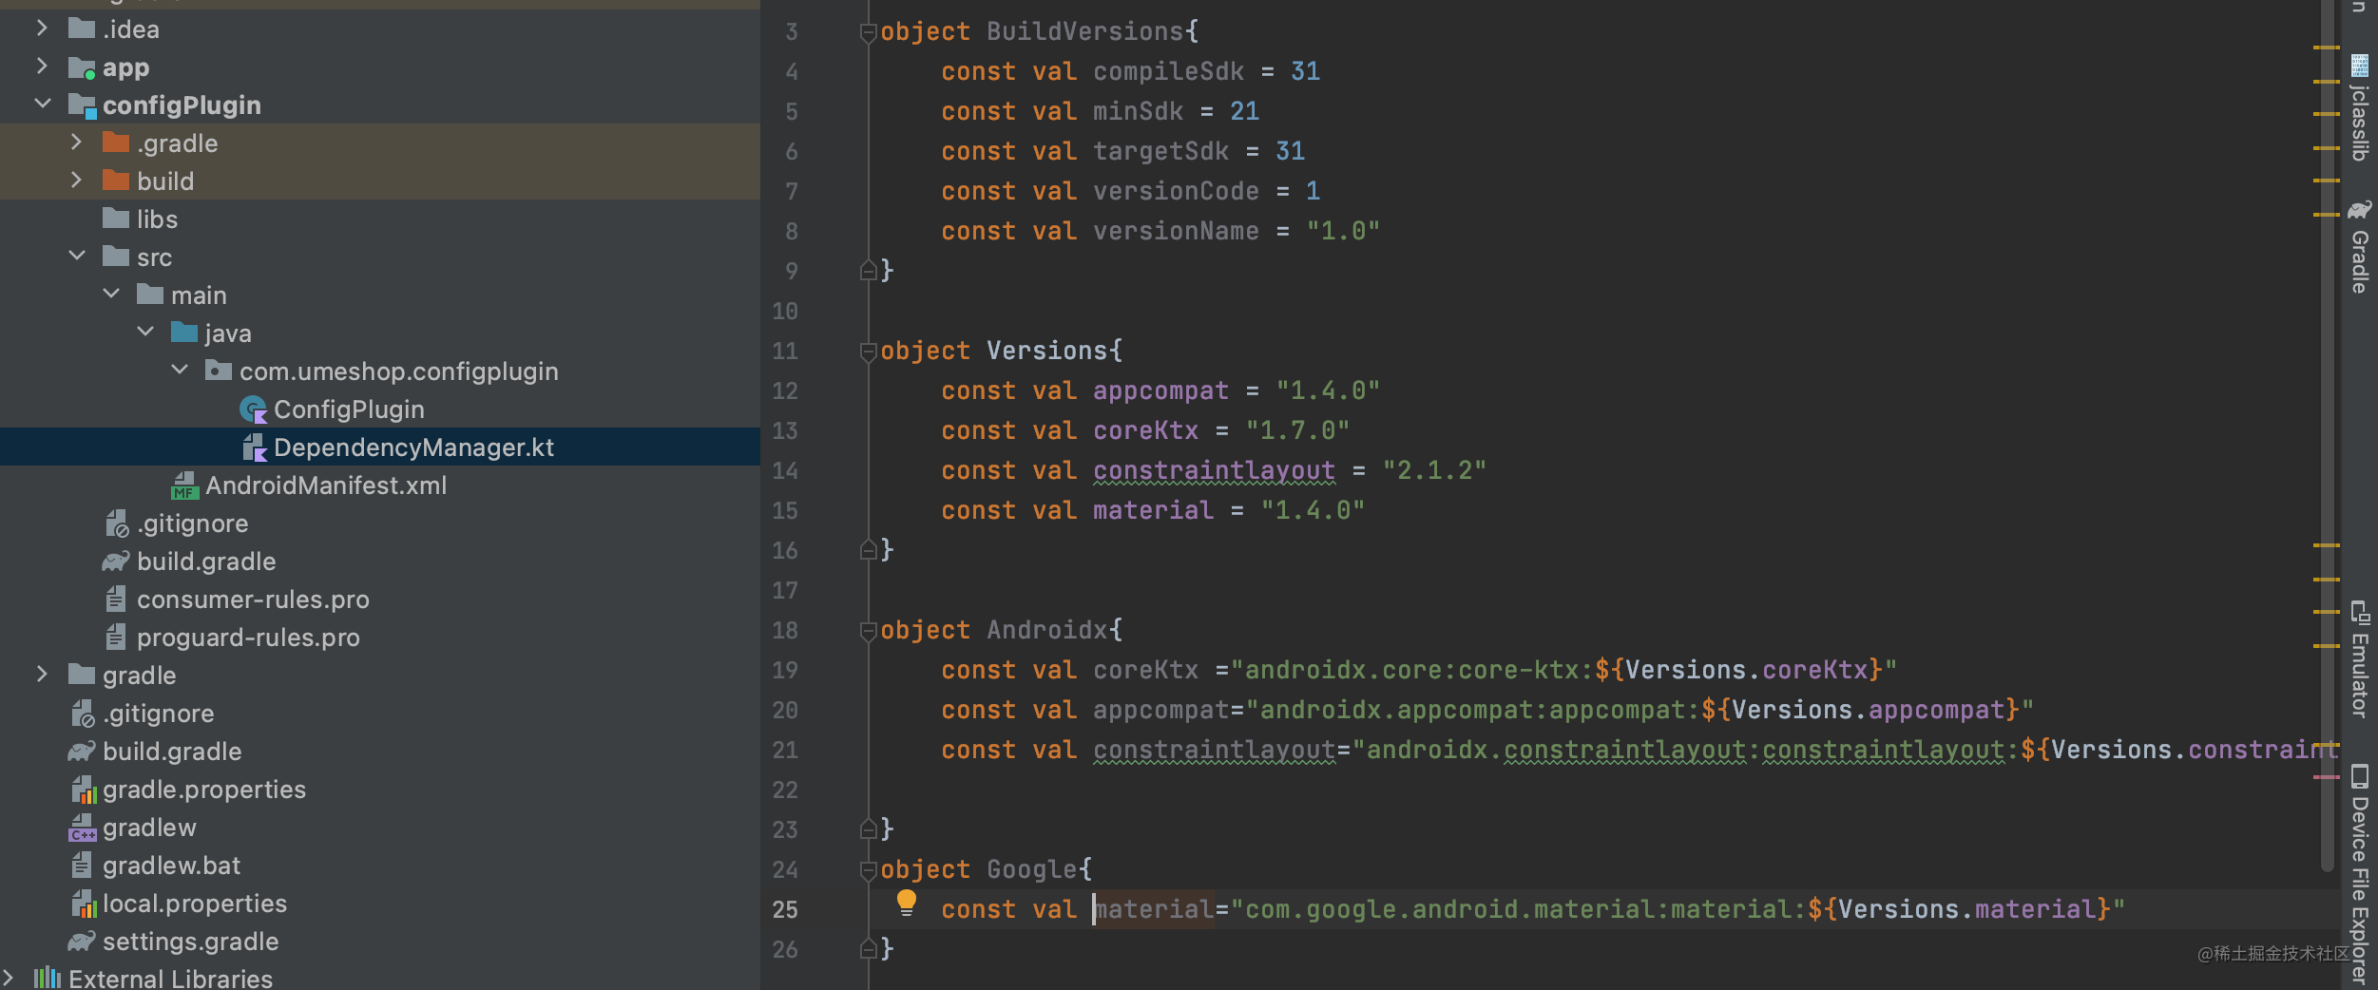Open AndroidManifest.xml file
Viewport: 2378px width, 990px height.
325,485
